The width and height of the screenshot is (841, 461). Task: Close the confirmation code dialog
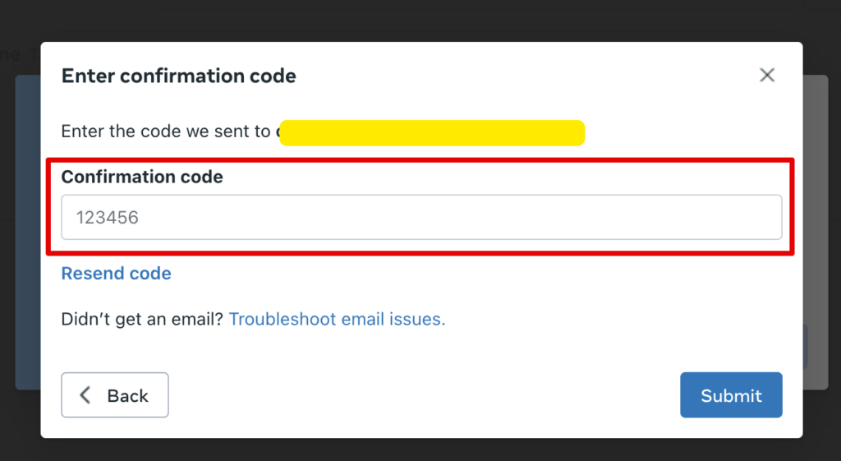(x=767, y=76)
